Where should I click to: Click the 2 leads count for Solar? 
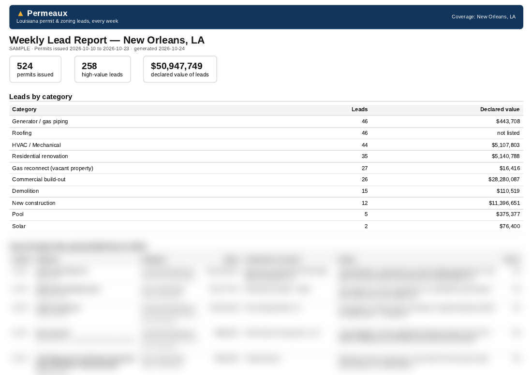coord(366,226)
